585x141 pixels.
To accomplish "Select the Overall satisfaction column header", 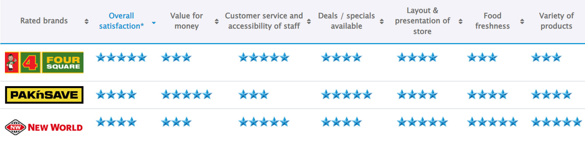I will click(122, 21).
